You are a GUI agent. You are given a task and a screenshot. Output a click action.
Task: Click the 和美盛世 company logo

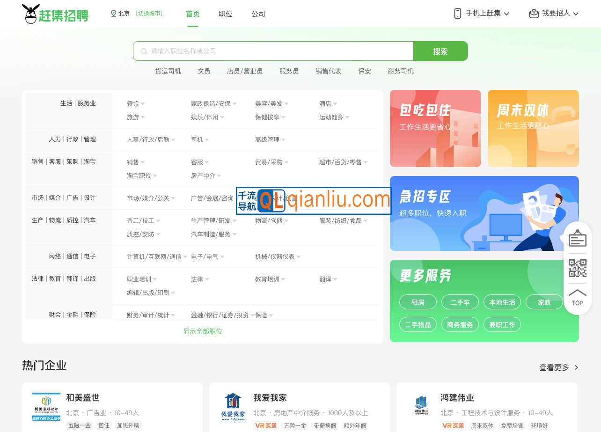click(45, 406)
